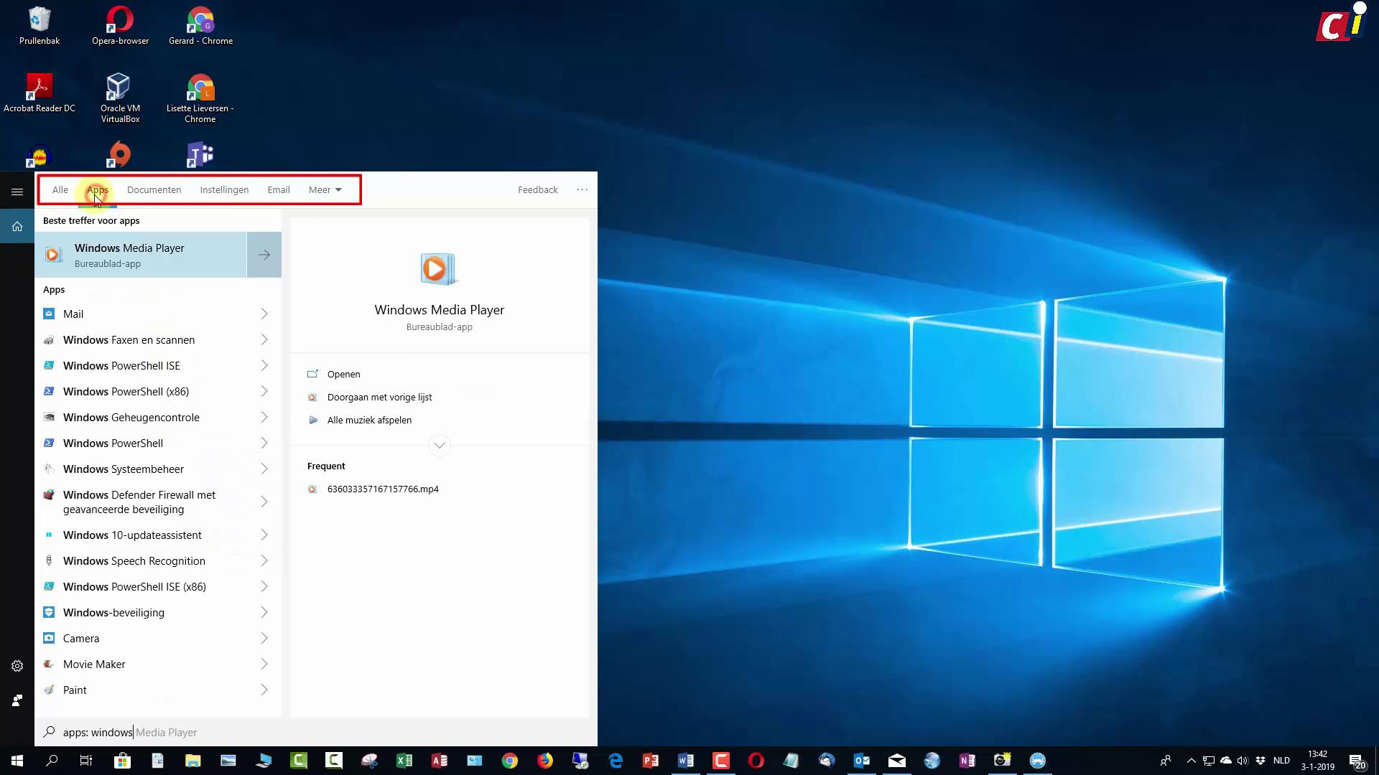
Task: Click the hamburger menu icon in search panel
Action: tap(17, 192)
